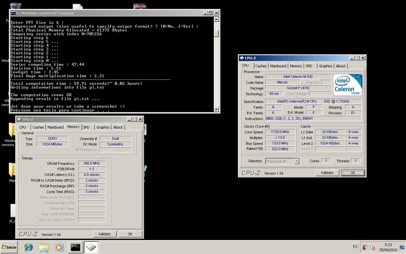The width and height of the screenshot is (406, 254).
Task: Switch to Caches tab in Memory window
Action: (x=38, y=127)
